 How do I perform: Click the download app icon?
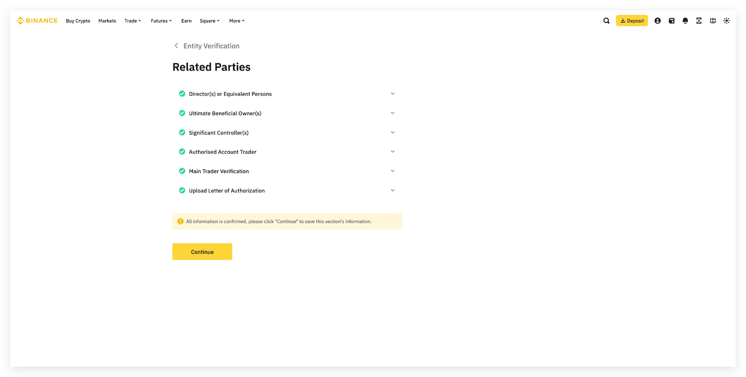699,21
